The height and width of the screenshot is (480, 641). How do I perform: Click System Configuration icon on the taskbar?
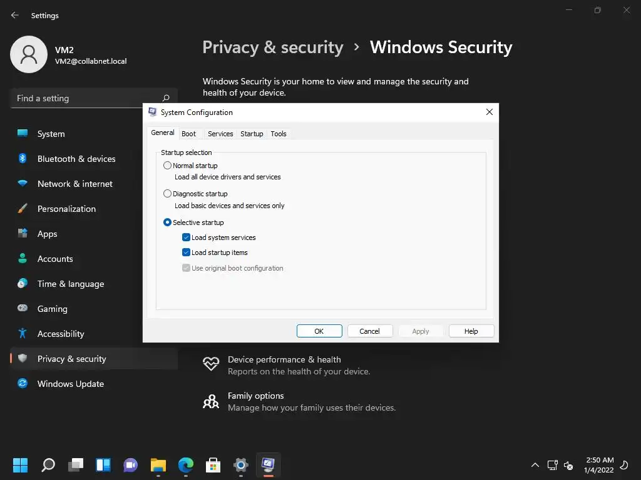268,465
